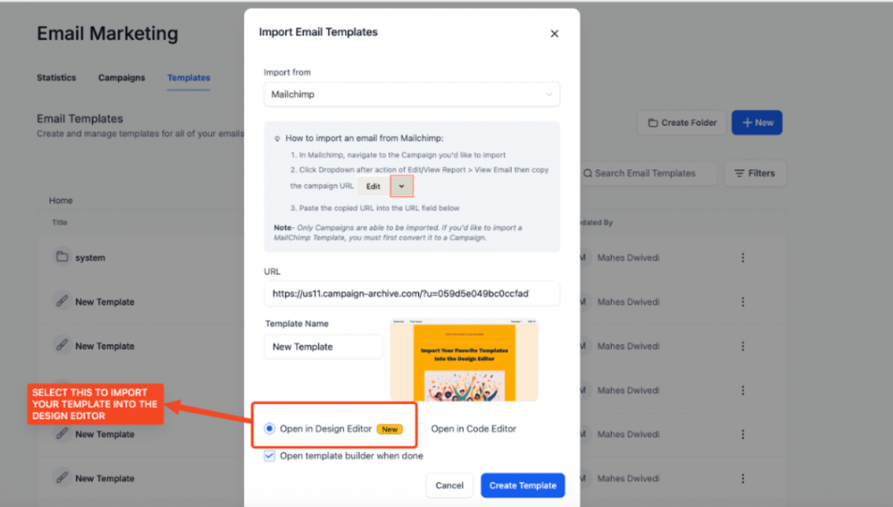This screenshot has height=507, width=893.
Task: Click the Edit dropdown chevron in instructions
Action: point(401,186)
